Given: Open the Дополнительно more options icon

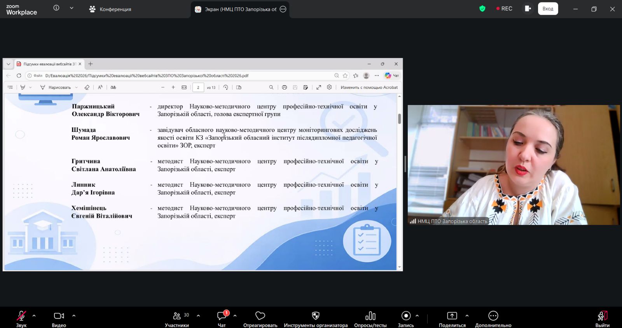Looking at the screenshot, I should tap(493, 316).
